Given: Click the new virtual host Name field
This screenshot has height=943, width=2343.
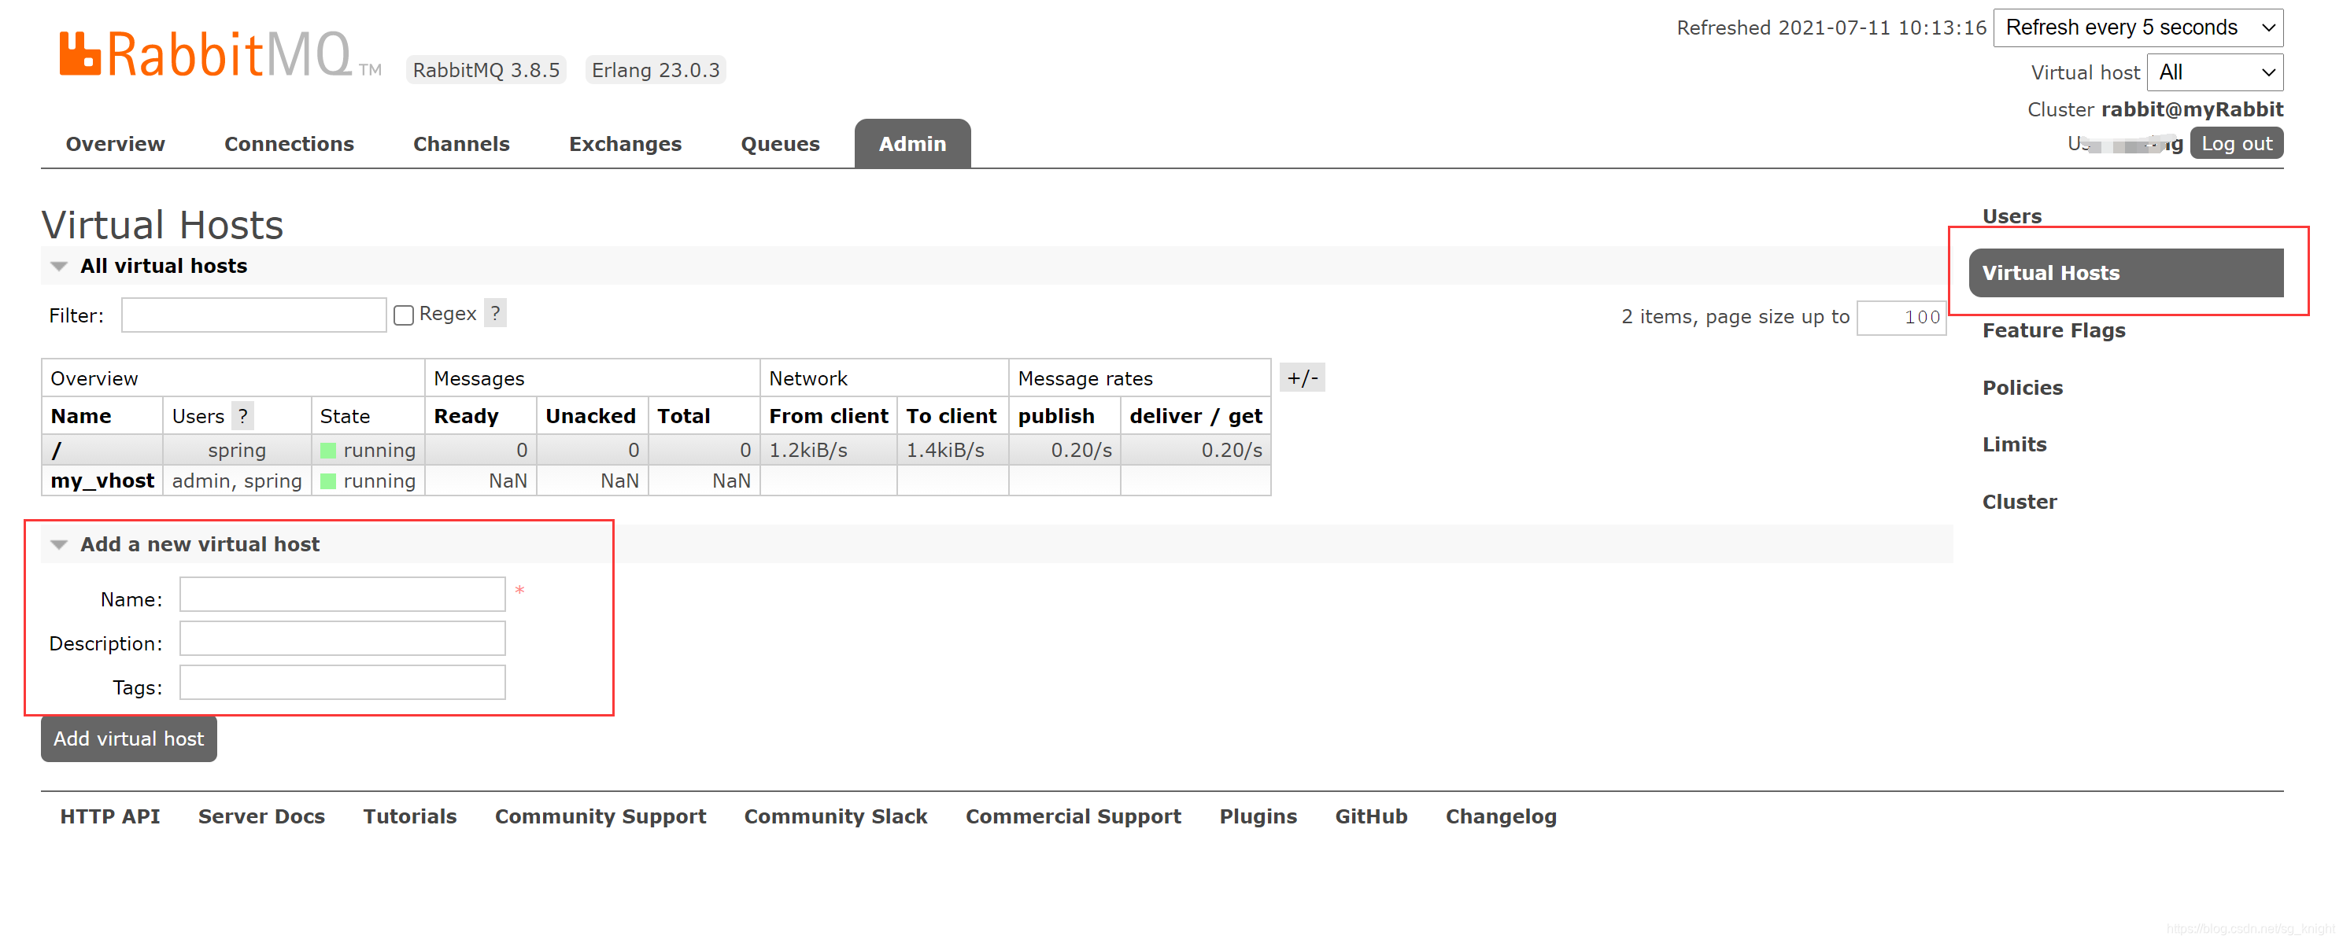Looking at the screenshot, I should point(342,595).
